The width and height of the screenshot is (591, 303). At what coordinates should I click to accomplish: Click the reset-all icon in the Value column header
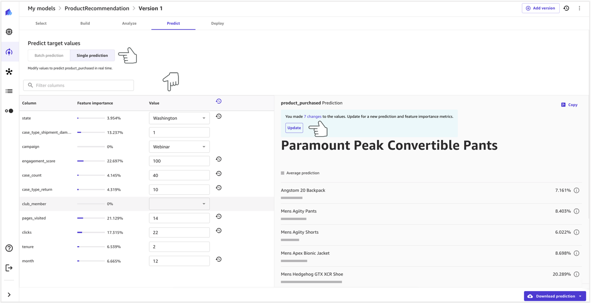click(219, 101)
